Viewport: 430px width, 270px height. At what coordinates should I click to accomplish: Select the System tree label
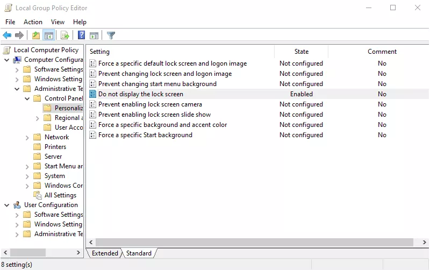coord(55,176)
